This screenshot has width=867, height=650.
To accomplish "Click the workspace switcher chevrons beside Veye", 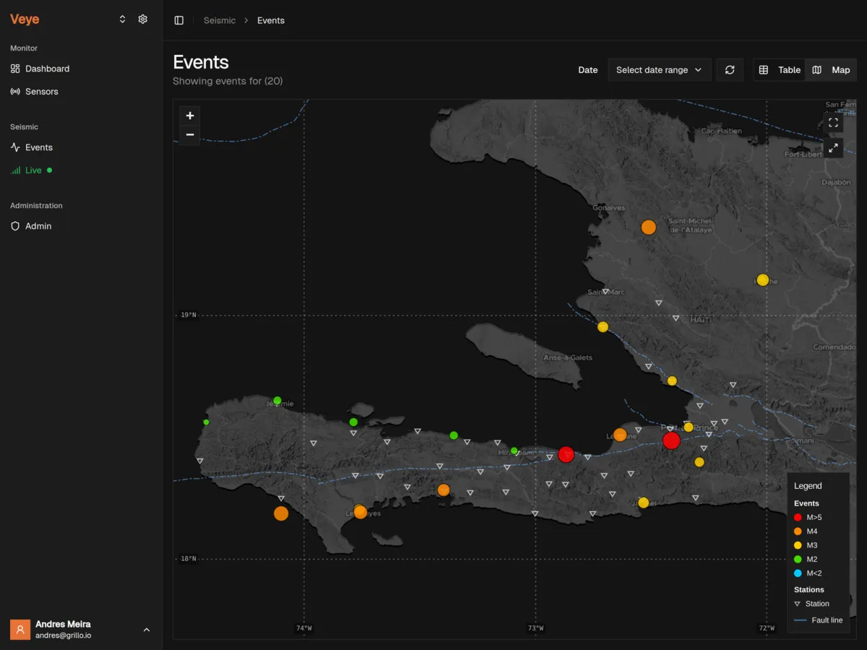I will (122, 19).
